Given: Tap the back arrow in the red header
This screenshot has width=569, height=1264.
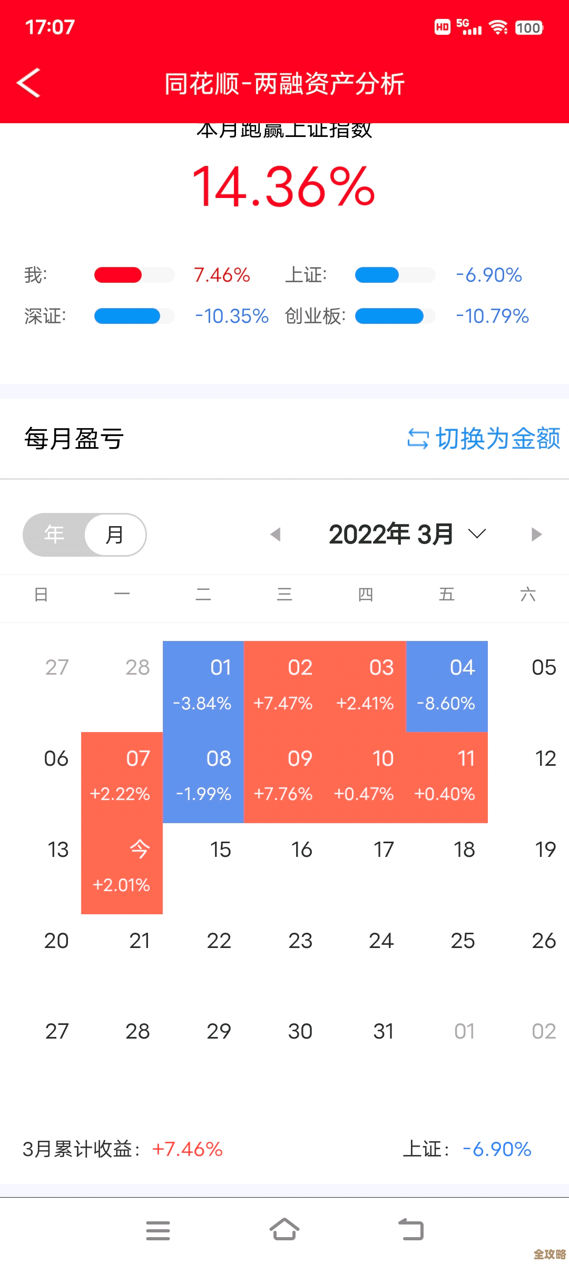Looking at the screenshot, I should (x=29, y=82).
